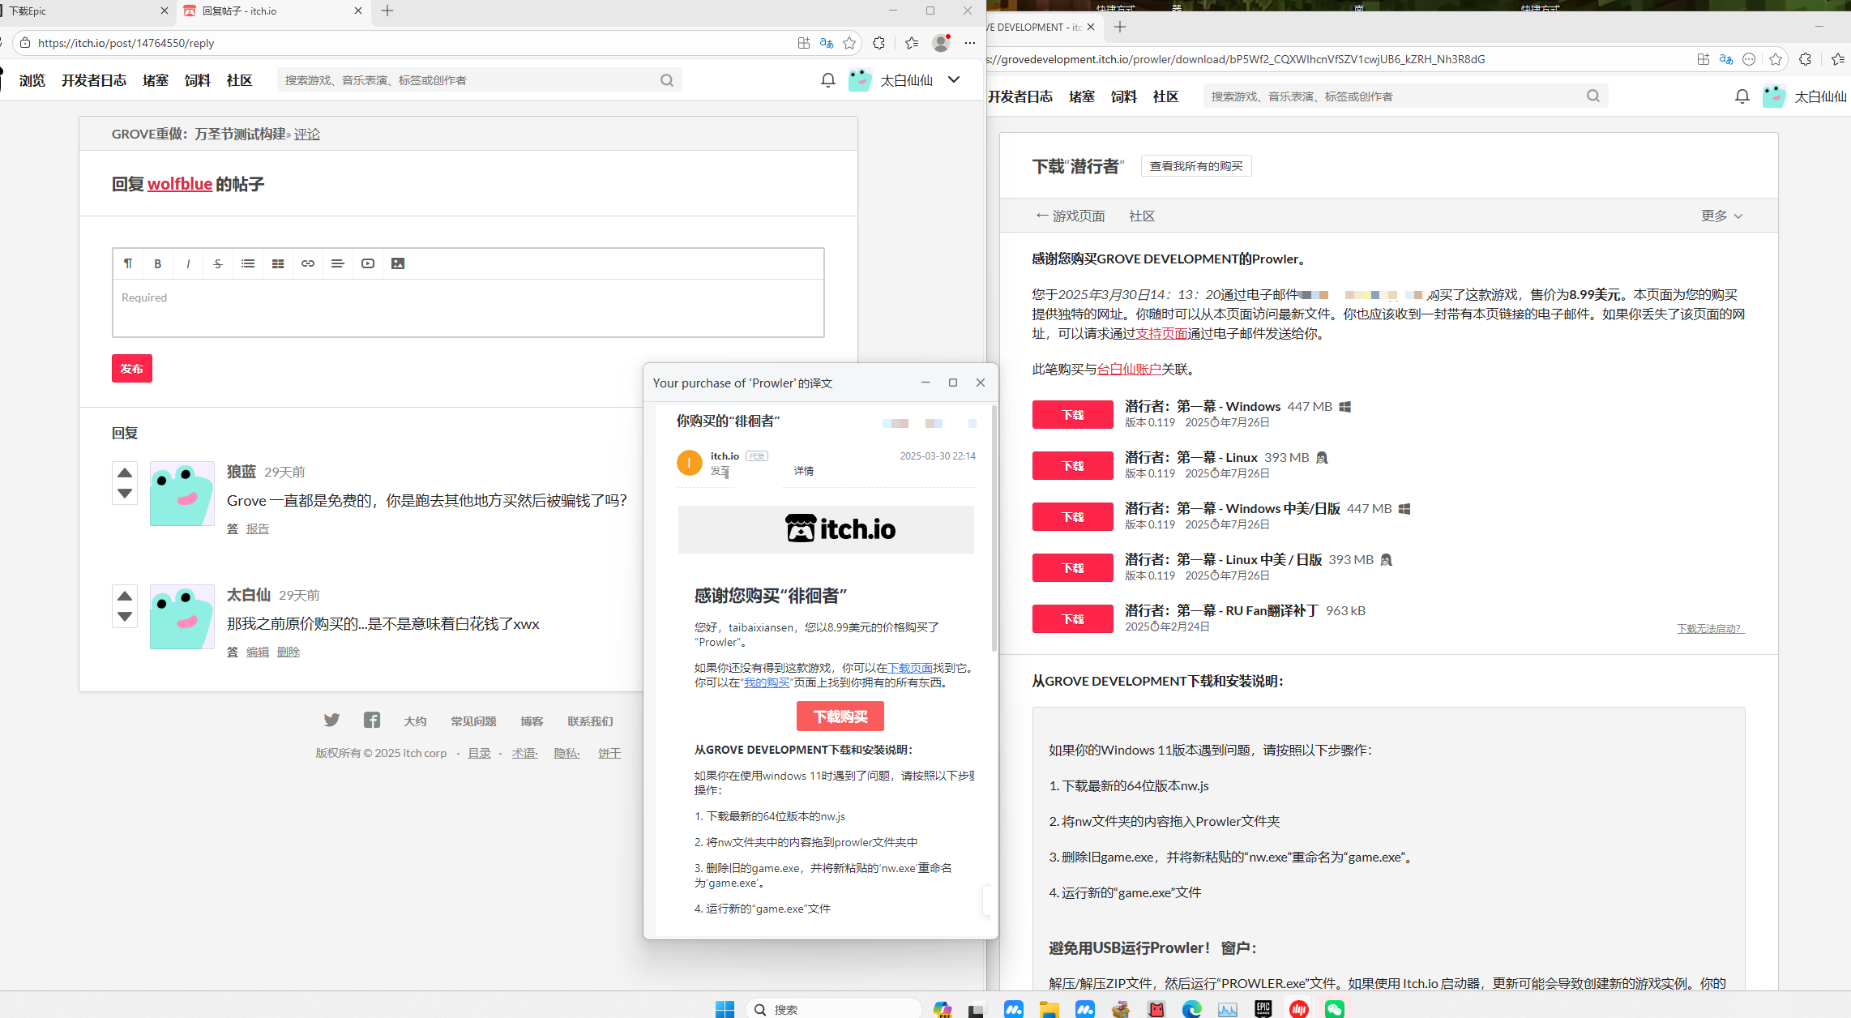The width and height of the screenshot is (1851, 1018).
Task: Open 开发者日志 in left navigation
Action: (94, 80)
